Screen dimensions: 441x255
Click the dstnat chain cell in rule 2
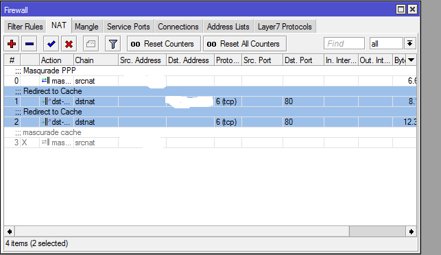(x=95, y=122)
